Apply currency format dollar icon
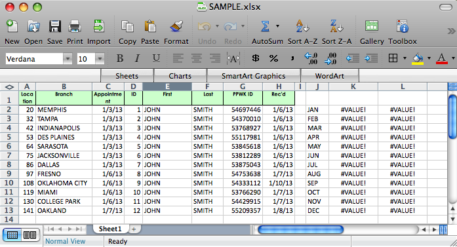 pos(256,58)
